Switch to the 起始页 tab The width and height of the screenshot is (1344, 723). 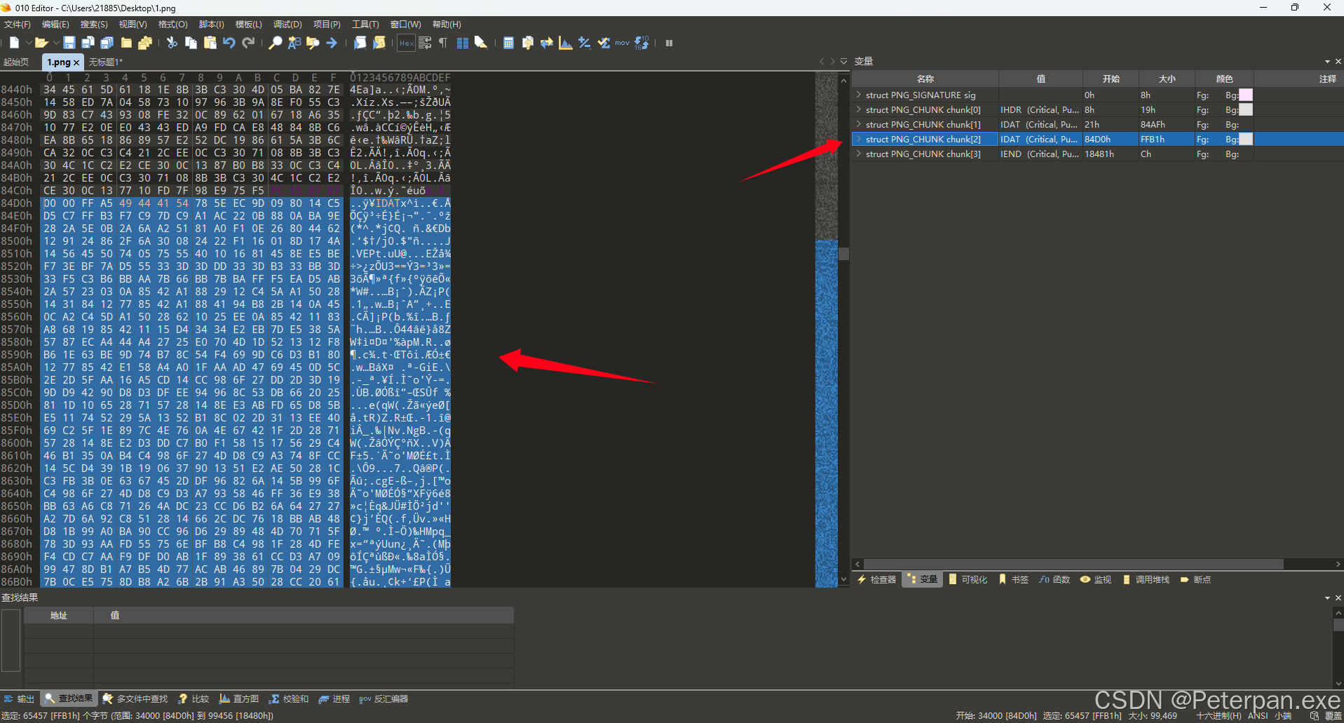tap(16, 62)
